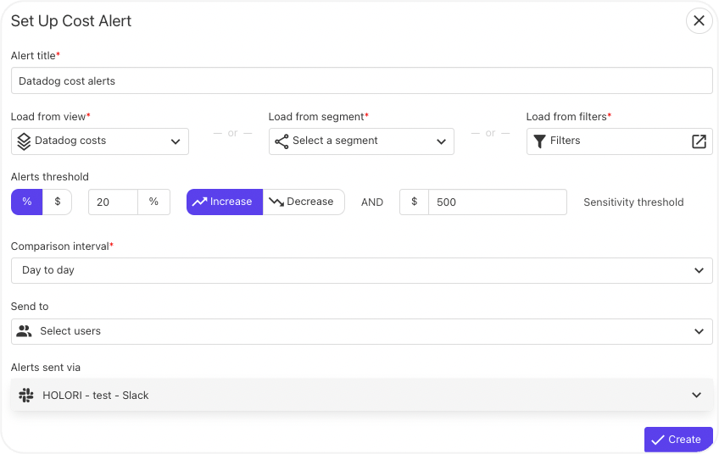Screen dimensions: 719x454
Task: Open the Select users dropdown
Action: tap(362, 331)
